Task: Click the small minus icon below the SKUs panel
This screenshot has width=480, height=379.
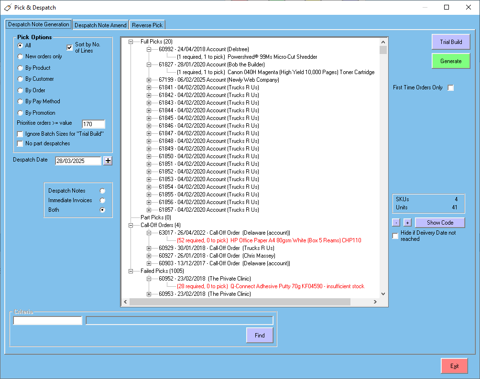Action: tap(395, 222)
